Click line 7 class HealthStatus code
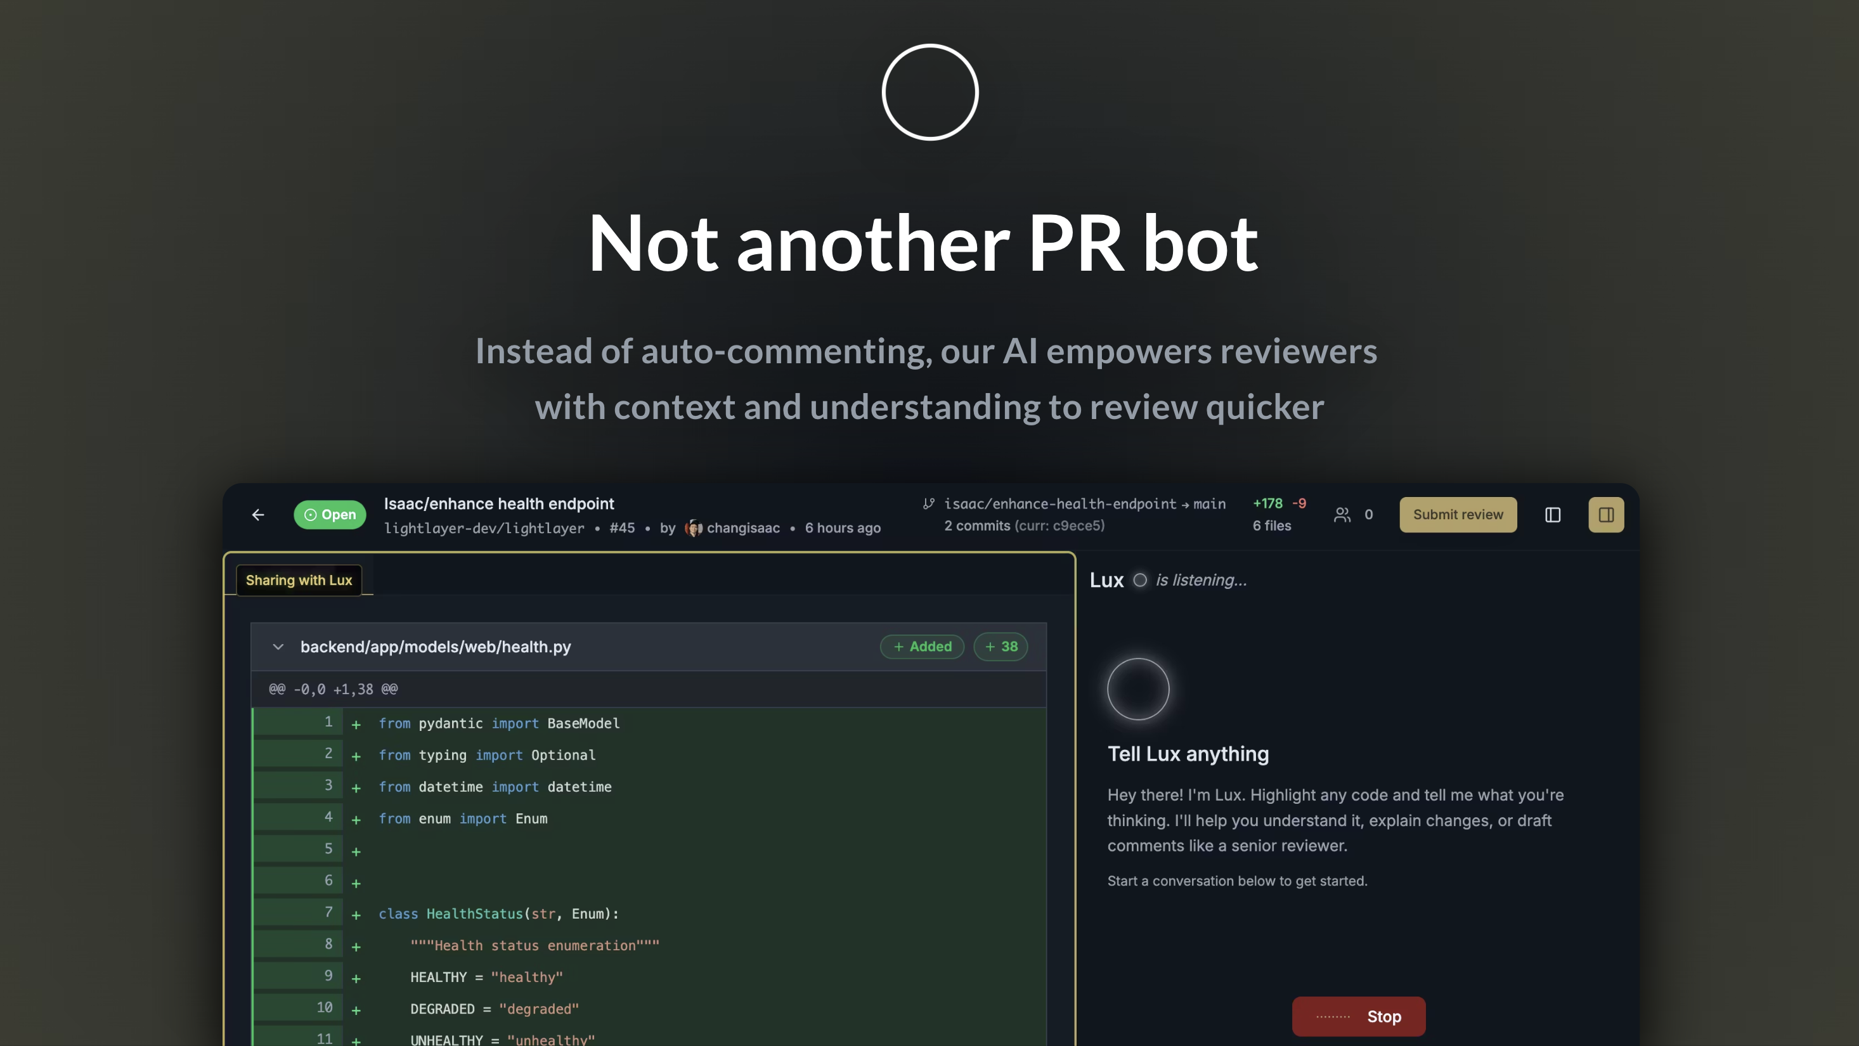The width and height of the screenshot is (1859, 1046). tap(498, 914)
